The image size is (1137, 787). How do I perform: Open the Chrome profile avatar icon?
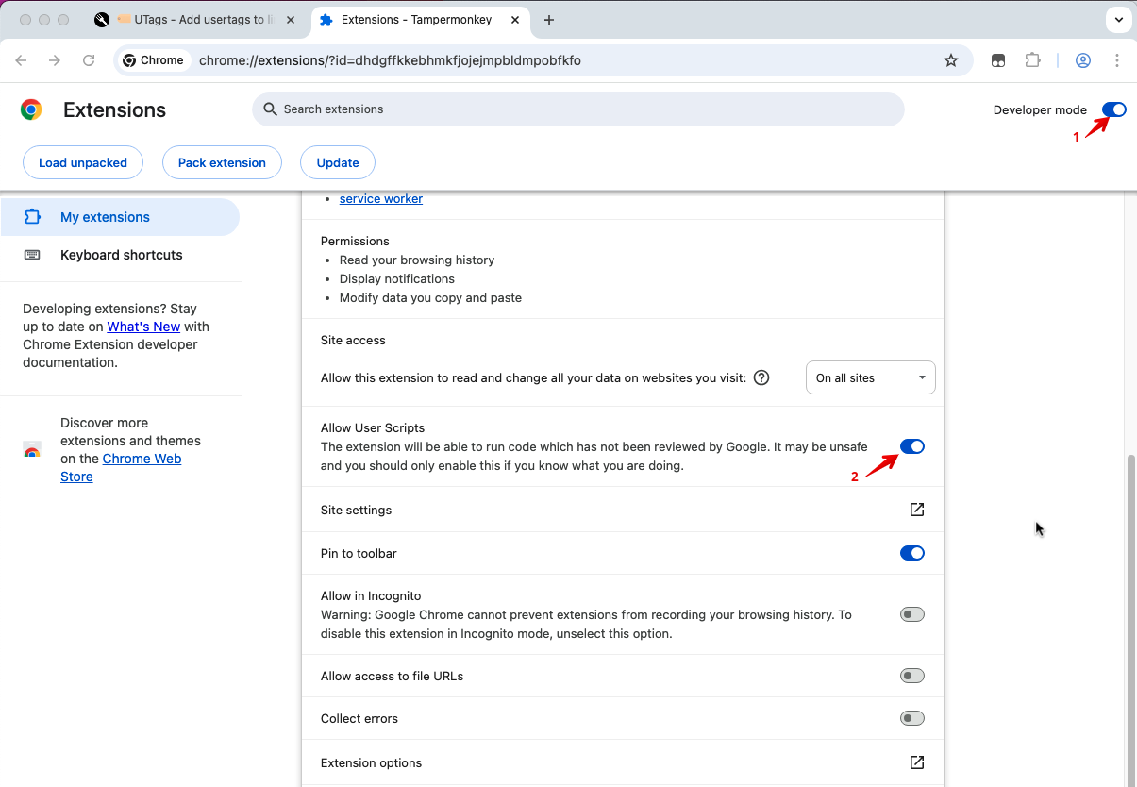(x=1083, y=60)
